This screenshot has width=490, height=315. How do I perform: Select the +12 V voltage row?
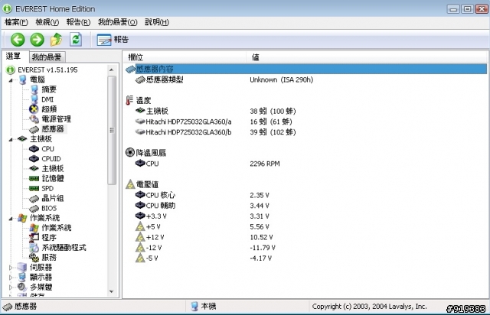305,237
